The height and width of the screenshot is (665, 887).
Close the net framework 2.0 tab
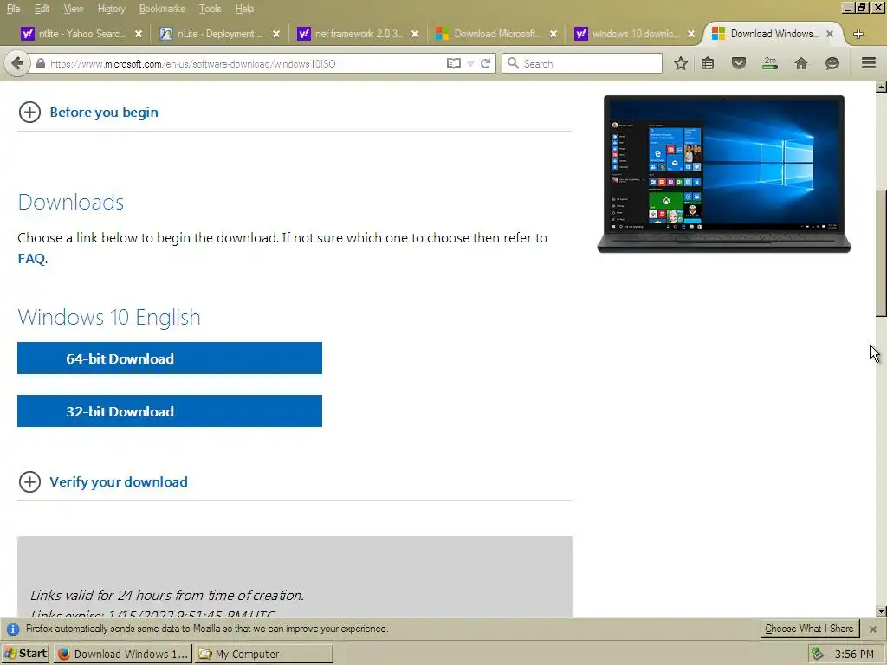tap(415, 34)
